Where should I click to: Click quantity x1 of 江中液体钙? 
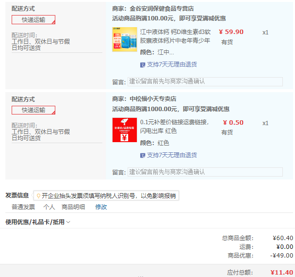click(x=265, y=33)
